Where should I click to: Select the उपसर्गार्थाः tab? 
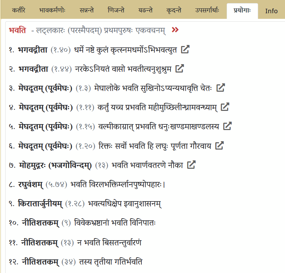point(207,10)
